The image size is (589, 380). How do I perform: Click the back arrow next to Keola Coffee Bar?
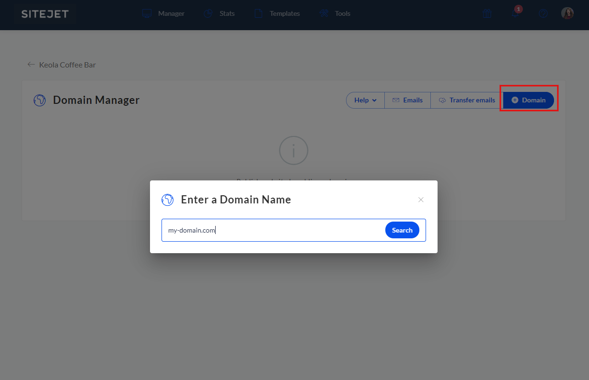click(x=31, y=65)
